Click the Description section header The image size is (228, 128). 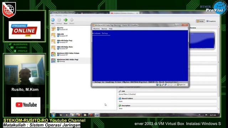[167, 106]
